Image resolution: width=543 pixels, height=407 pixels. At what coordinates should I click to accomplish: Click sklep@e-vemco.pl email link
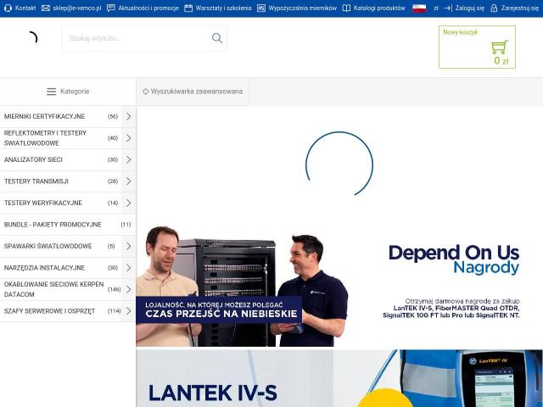pyautogui.click(x=77, y=8)
